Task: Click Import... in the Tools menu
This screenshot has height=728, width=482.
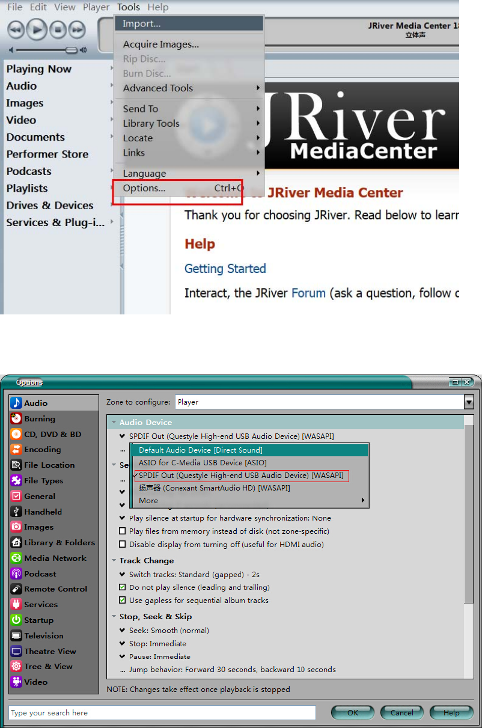Action: click(189, 24)
